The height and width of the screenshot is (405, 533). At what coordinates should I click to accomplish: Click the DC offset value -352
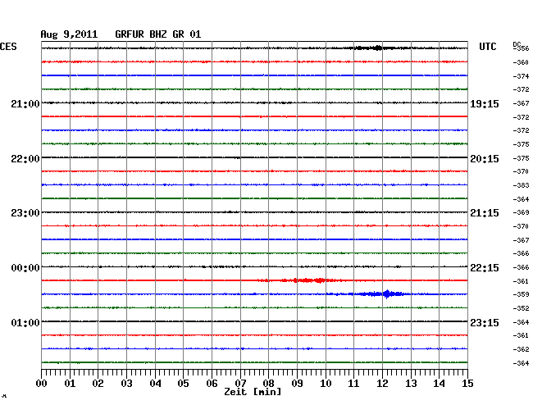[521, 308]
